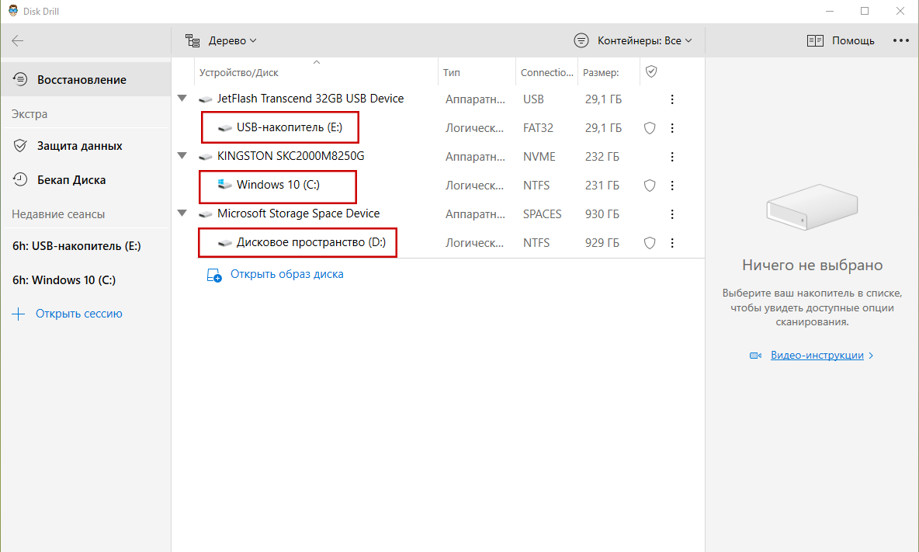Click the plus icon beside Открыть сессию
The height and width of the screenshot is (552, 919).
point(19,314)
